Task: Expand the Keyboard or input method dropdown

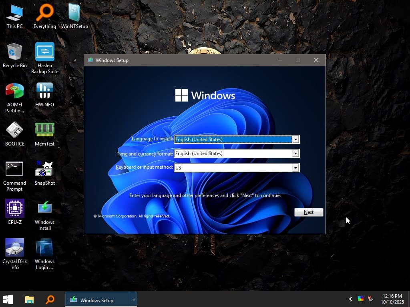Action: [x=295, y=168]
